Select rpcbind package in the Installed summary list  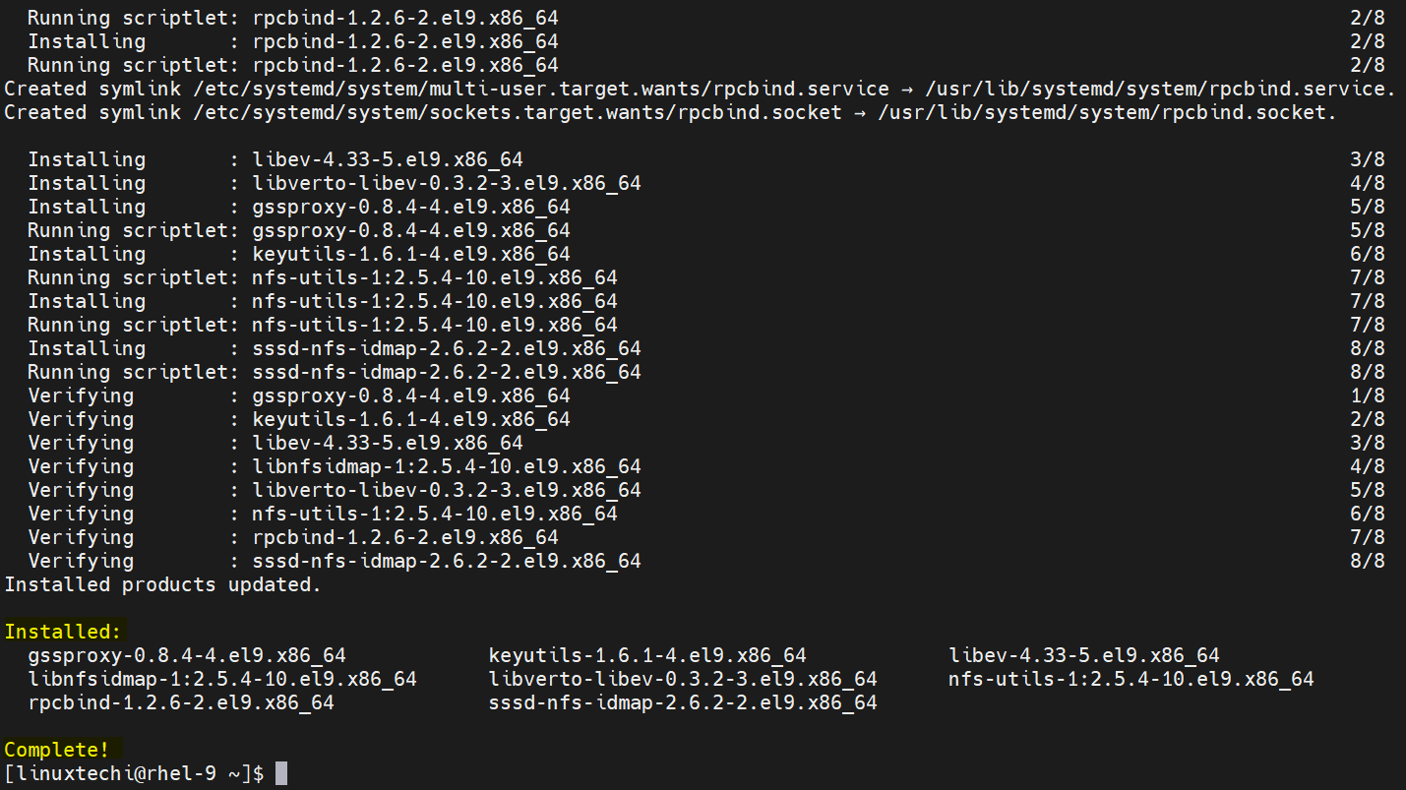[181, 702]
